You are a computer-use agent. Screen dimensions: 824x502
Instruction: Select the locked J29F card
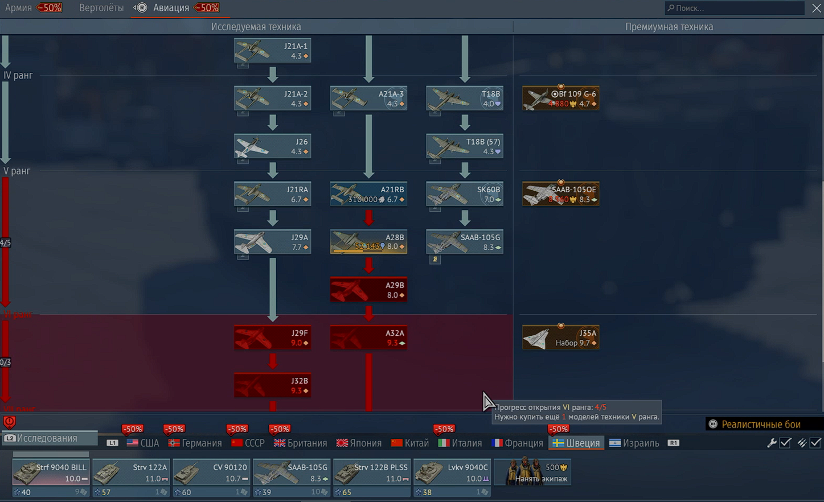click(272, 338)
